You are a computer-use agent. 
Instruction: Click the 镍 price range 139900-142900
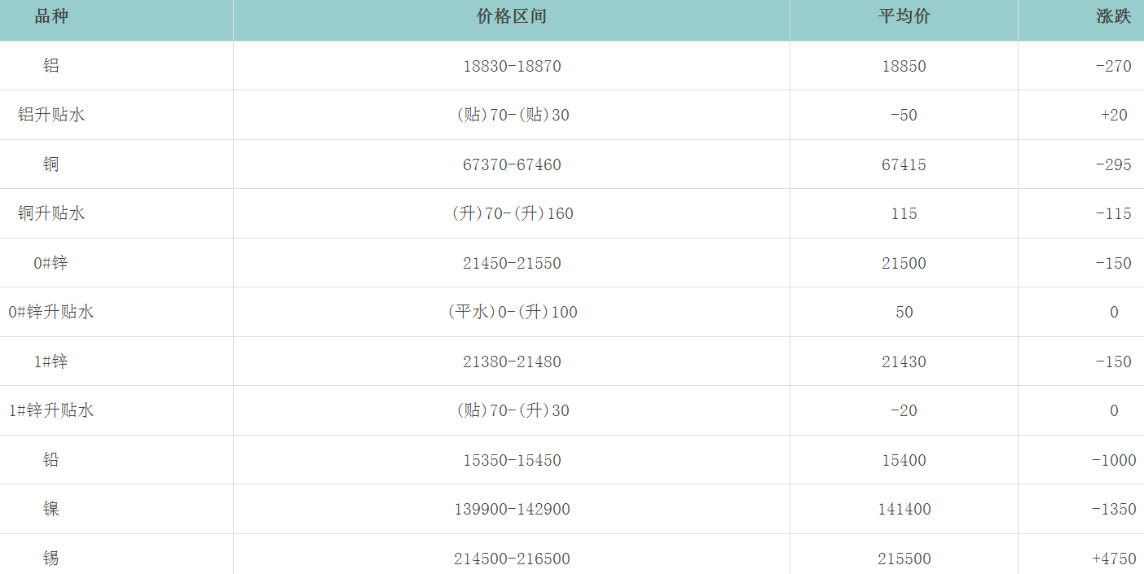(x=512, y=509)
